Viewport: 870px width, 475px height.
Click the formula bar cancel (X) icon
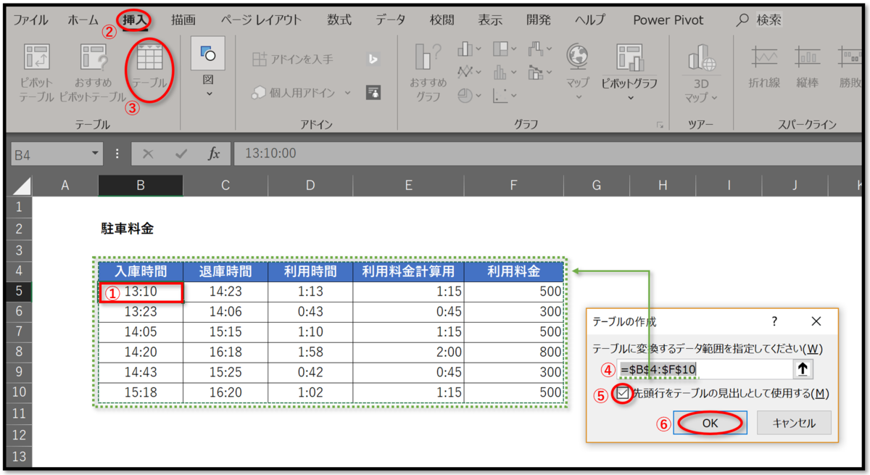pos(148,154)
